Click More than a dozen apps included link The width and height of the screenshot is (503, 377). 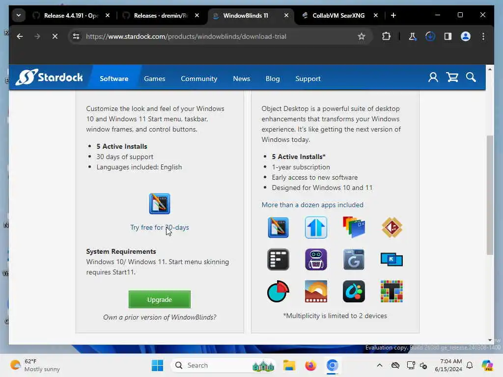[312, 205]
